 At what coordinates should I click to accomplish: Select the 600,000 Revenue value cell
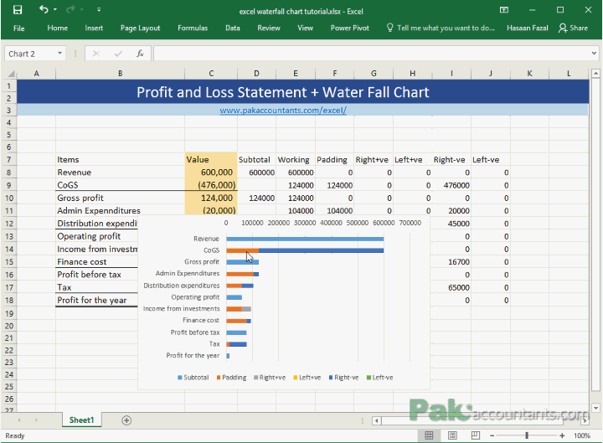tap(211, 173)
